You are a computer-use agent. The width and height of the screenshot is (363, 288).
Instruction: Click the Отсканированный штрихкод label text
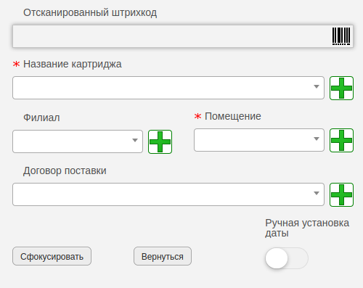[90, 12]
